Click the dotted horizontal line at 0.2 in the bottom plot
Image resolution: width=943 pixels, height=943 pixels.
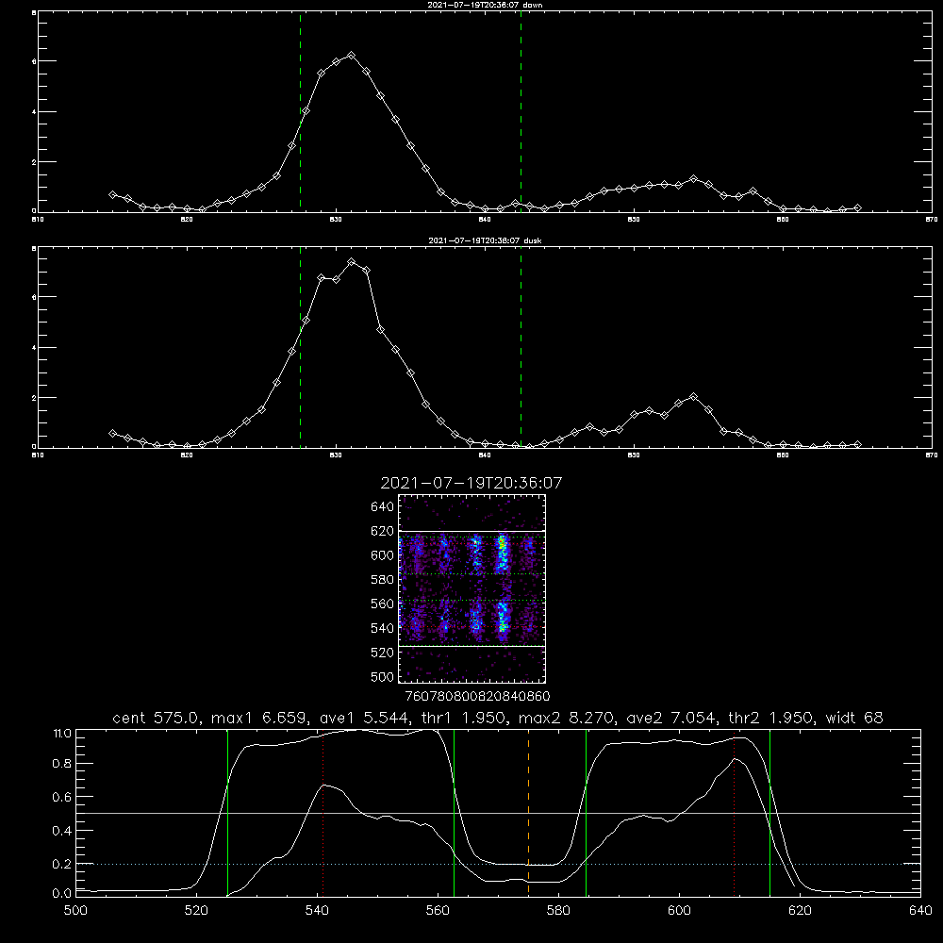pos(498,864)
